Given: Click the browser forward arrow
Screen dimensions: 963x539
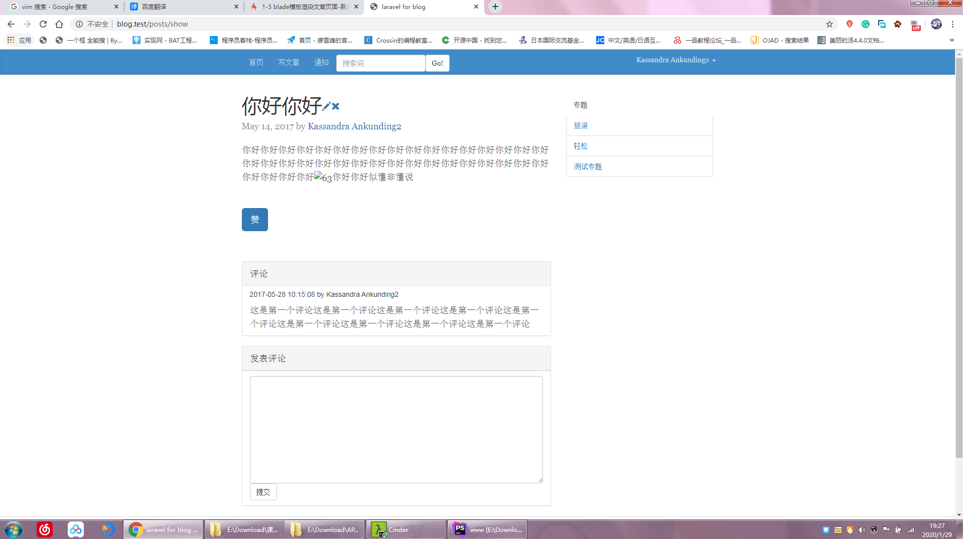Looking at the screenshot, I should [27, 24].
